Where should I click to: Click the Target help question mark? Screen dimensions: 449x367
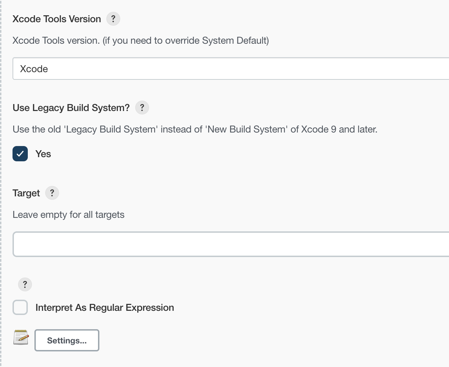tap(52, 193)
